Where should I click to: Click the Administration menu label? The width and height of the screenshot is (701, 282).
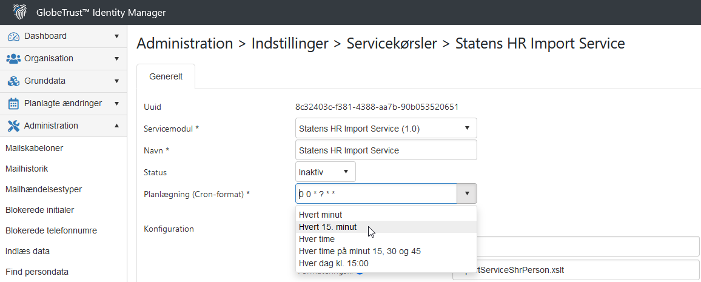coord(52,126)
